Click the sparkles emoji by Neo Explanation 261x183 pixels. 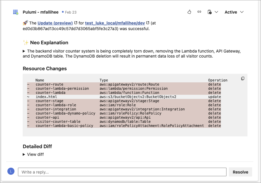26,42
